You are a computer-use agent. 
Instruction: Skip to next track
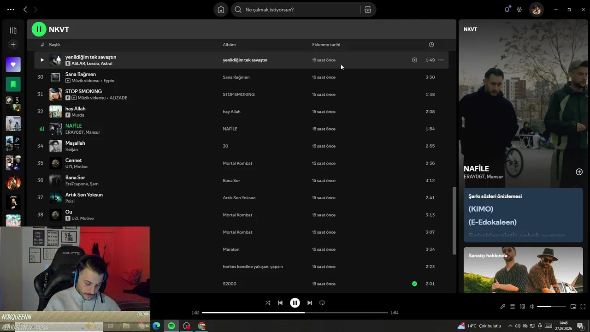tap(310, 303)
